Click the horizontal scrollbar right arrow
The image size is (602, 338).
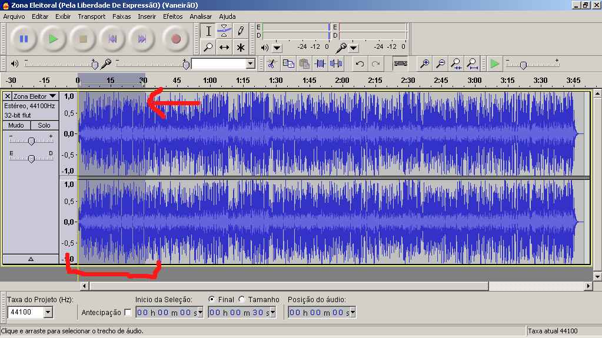(x=588, y=286)
